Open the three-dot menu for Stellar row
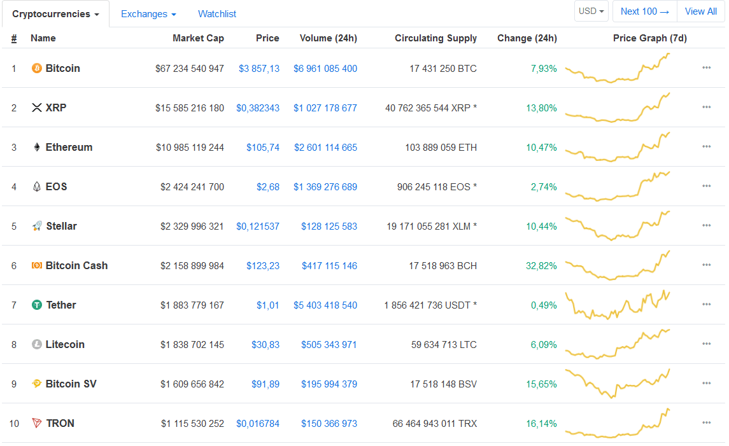Screen dimensions: 729x446 point(706,226)
